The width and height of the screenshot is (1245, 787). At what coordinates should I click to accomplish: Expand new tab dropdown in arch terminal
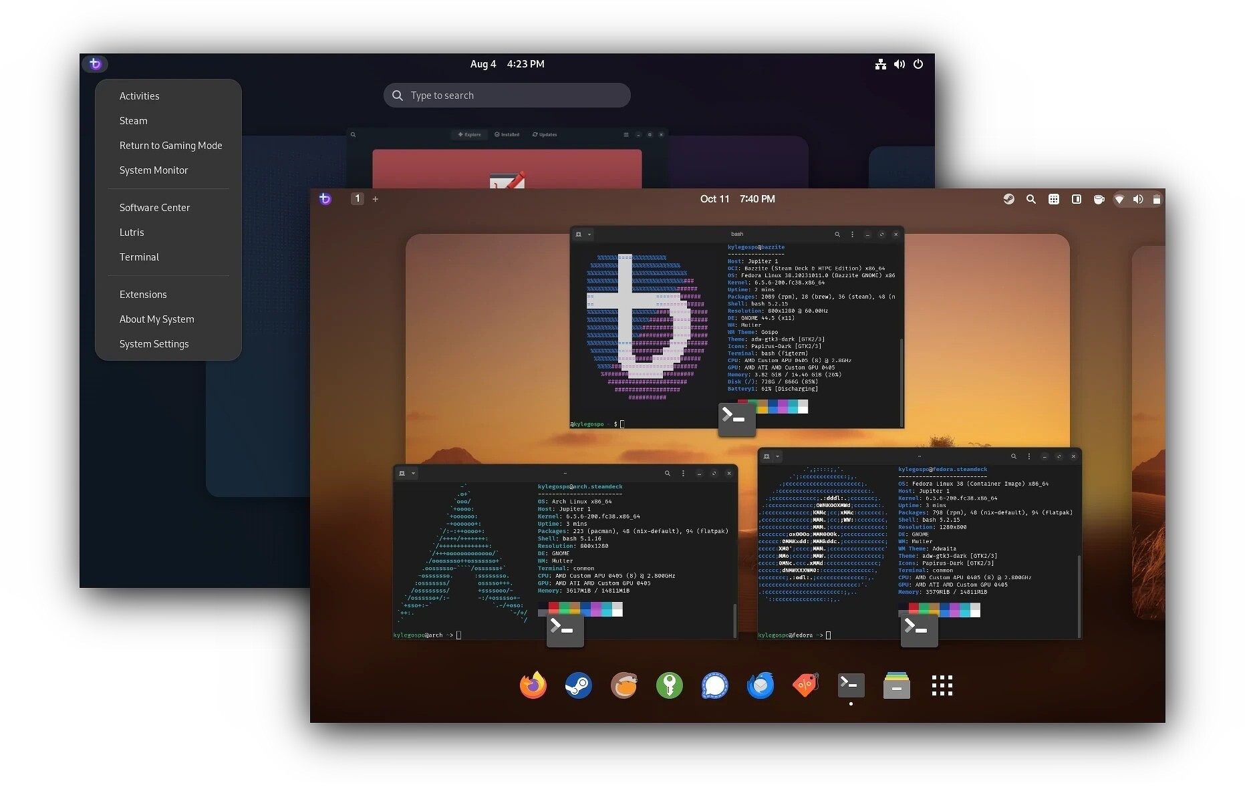(x=413, y=474)
